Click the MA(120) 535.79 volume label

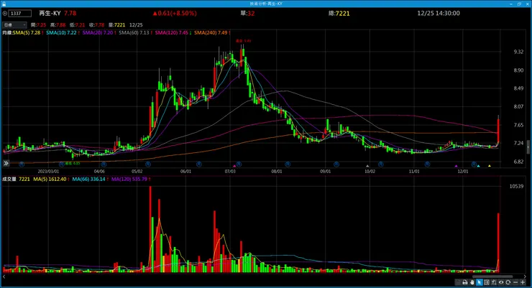tap(129, 179)
